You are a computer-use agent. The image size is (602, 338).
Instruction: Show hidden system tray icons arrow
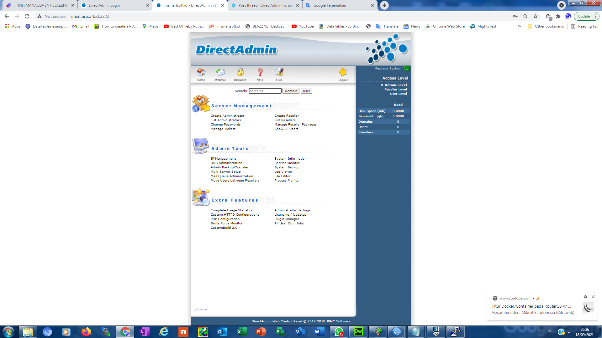(x=569, y=332)
